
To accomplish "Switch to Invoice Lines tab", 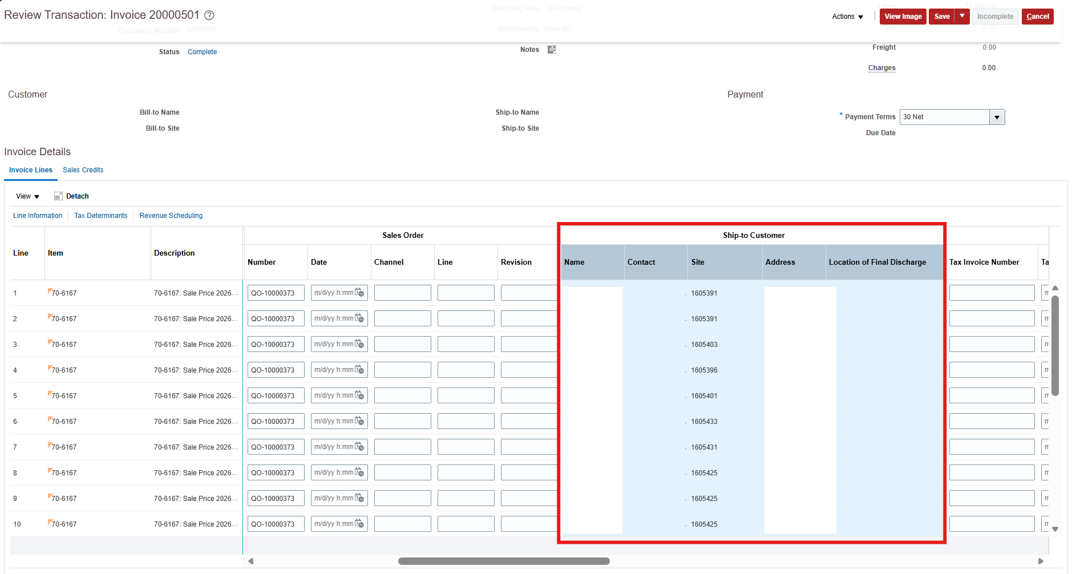I will 31,170.
